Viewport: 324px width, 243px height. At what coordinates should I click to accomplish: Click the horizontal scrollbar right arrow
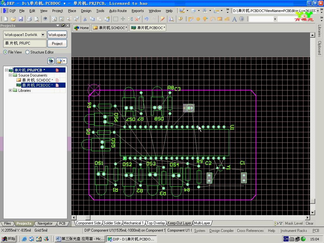[308, 217]
